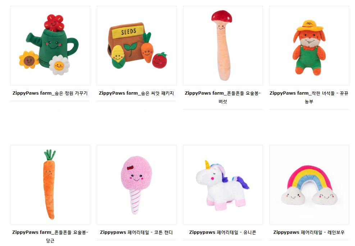Open 'Zippypaws 페어리테일 - 코튼 캔디' link
355x246 pixels.
pyautogui.click(x=136, y=232)
